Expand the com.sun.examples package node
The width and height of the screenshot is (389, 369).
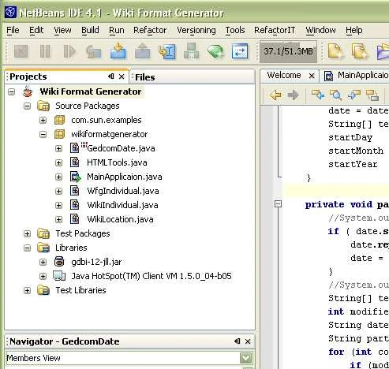click(x=43, y=120)
